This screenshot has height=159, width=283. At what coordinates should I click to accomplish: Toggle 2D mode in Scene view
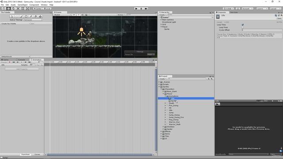(74, 15)
